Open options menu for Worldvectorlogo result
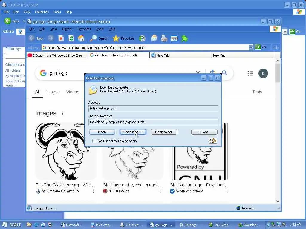Screen dimensions: 306x229 [x=227, y=191]
